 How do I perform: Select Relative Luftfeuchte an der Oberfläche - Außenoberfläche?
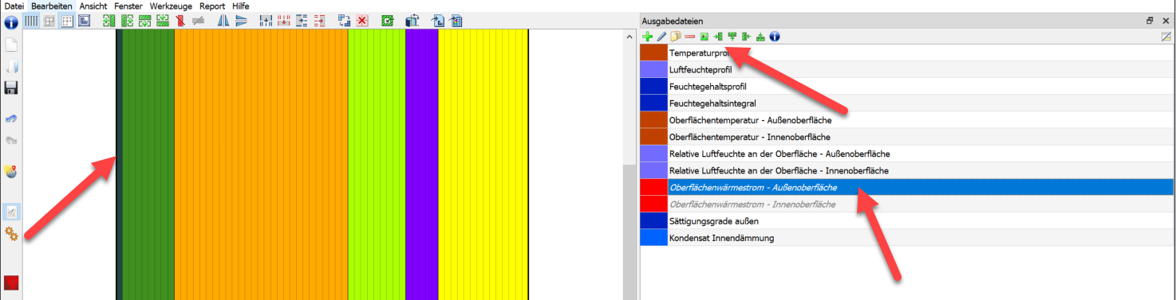coord(906,154)
